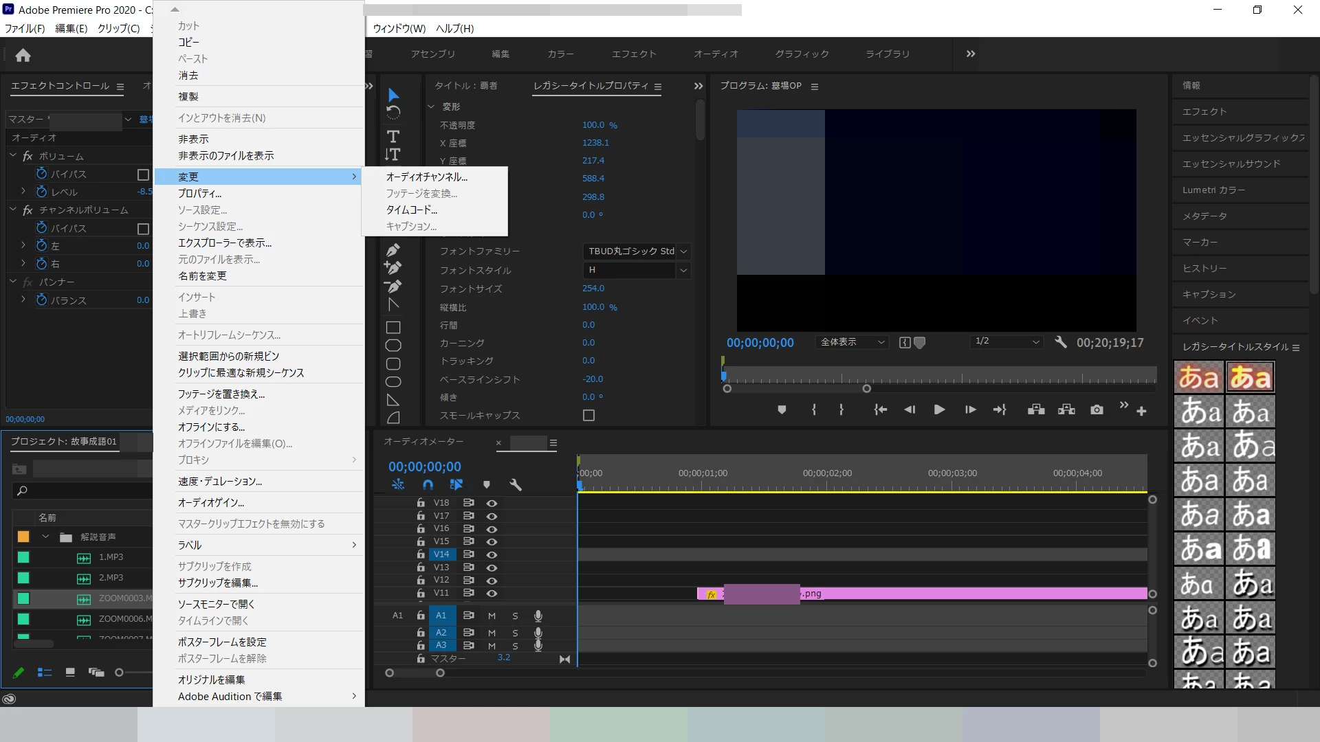1320x742 pixels.
Task: Click Speed/Duration context menu entry
Action: point(220,481)
